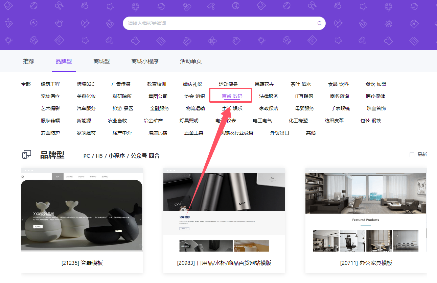Select the 品牌型 tab

[x=64, y=61]
